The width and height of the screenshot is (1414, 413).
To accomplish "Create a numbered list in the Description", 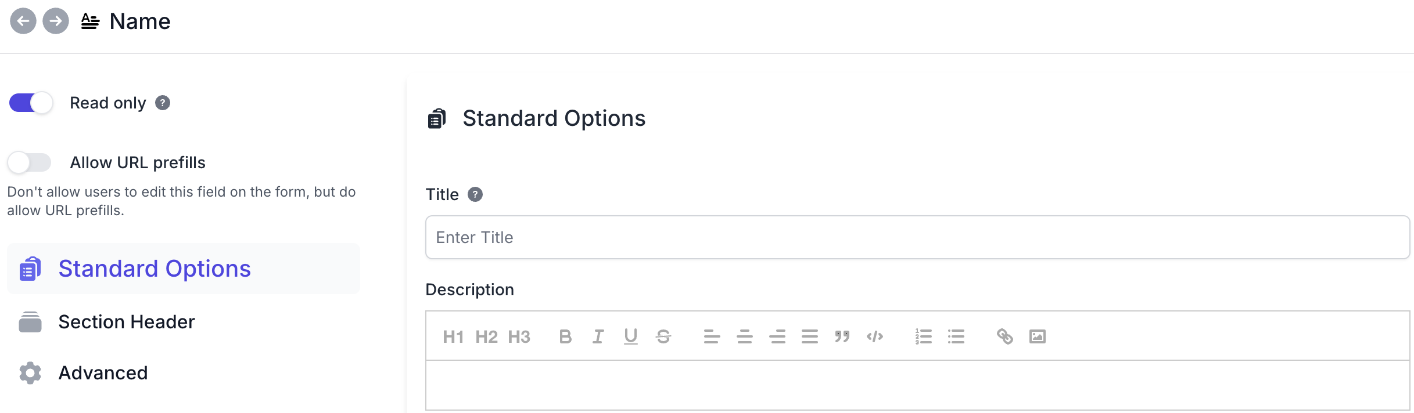I will pyautogui.click(x=923, y=336).
